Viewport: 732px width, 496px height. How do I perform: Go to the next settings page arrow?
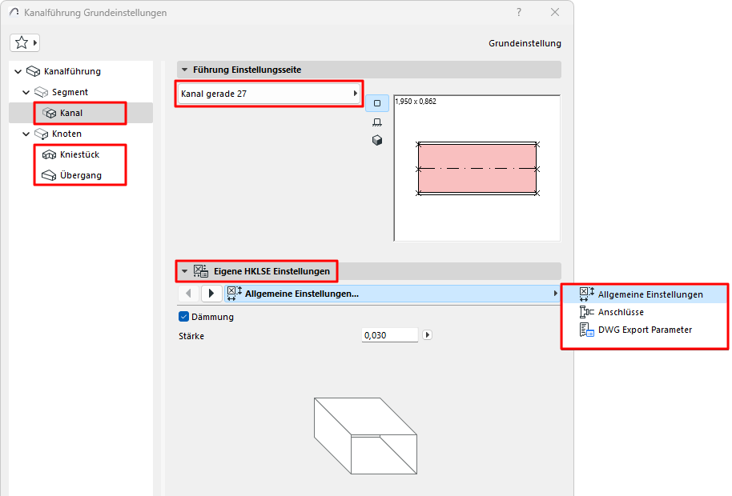(211, 294)
